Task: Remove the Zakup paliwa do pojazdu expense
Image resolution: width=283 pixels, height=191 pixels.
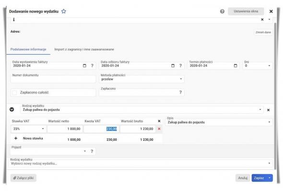Action: click(x=268, y=110)
